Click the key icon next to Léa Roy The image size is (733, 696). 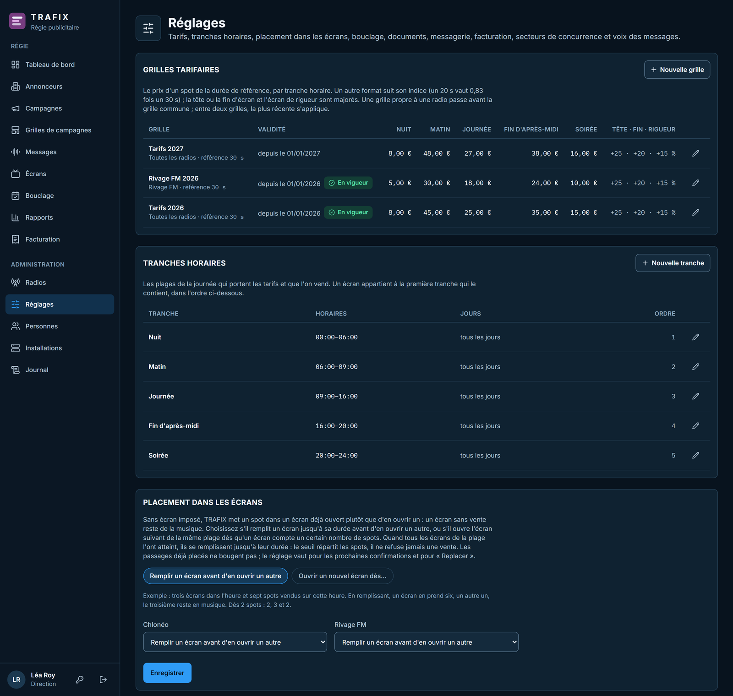pyautogui.click(x=80, y=680)
